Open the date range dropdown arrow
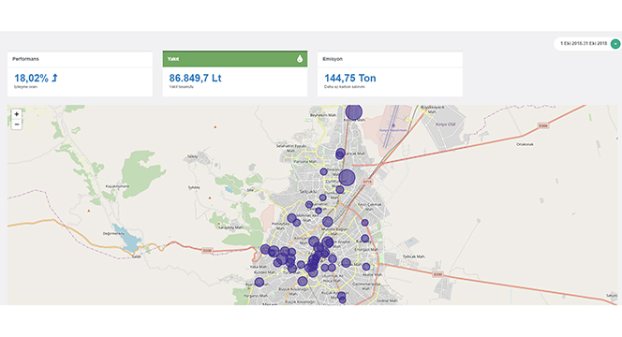 point(615,44)
